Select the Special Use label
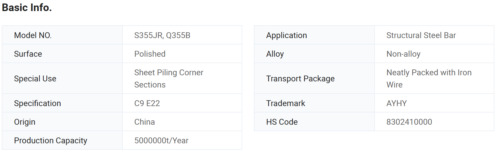This screenshot has width=497, height=152. [x=35, y=79]
